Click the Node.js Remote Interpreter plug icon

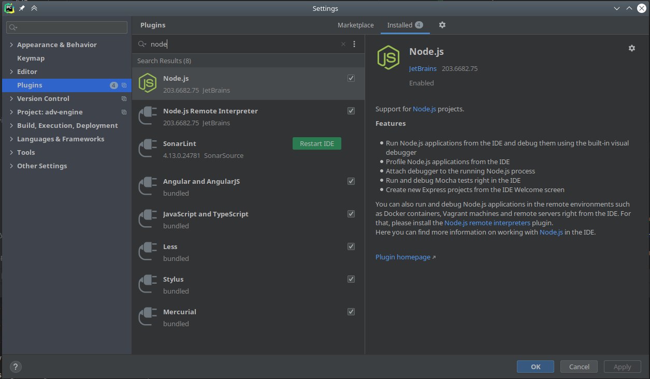[x=148, y=116]
